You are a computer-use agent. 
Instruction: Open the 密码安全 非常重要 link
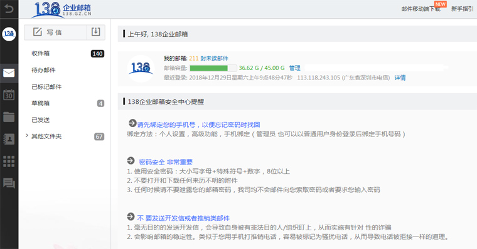point(166,162)
